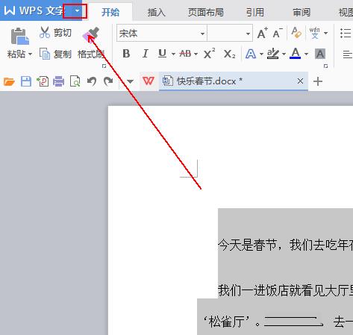Toggle Bold formatting
Image resolution: width=353 pixels, height=335 pixels.
(126, 54)
